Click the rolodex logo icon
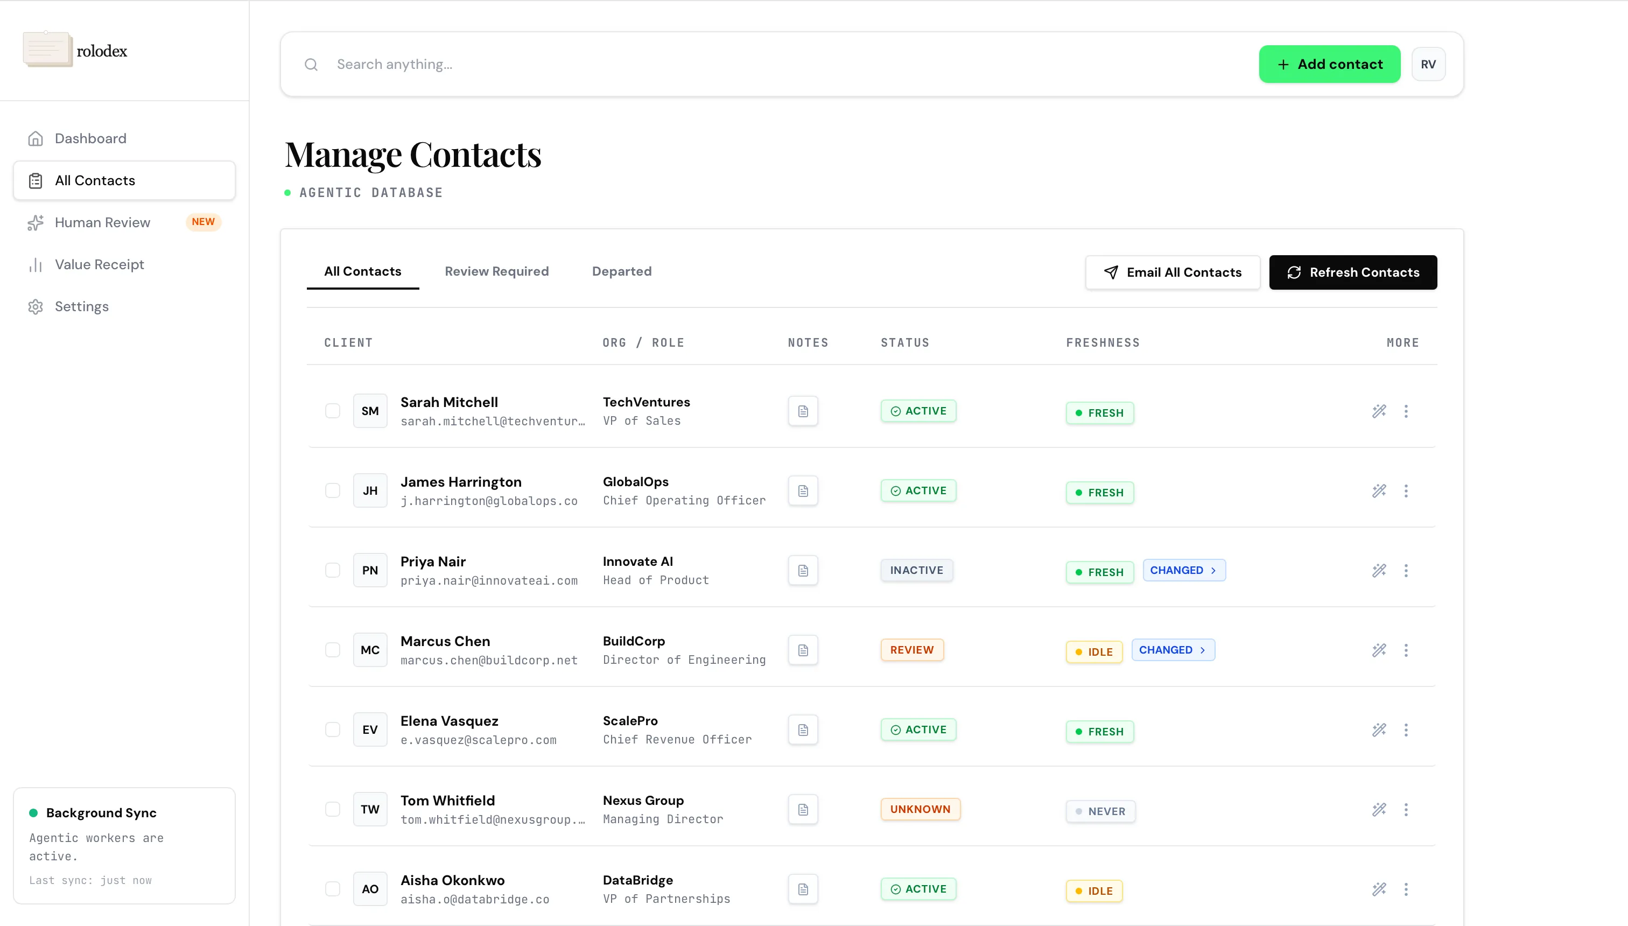Viewport: 1628px width, 926px height. 47,50
